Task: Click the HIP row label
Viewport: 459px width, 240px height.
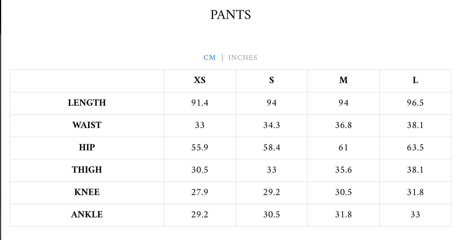Action: 87,147
